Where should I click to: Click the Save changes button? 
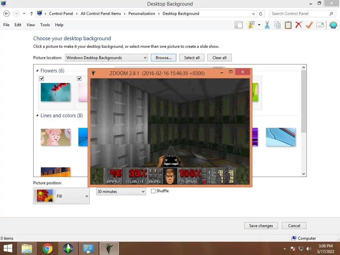point(261,226)
